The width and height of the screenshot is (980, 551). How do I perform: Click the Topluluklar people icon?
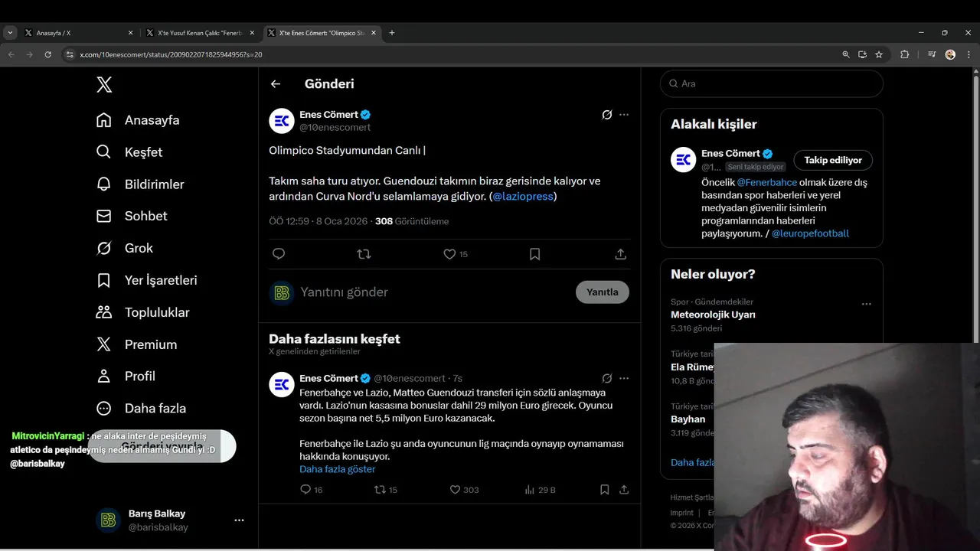(103, 312)
